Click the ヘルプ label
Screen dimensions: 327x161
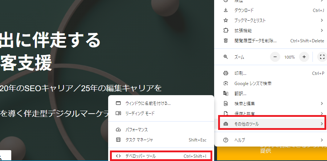pyautogui.click(x=240, y=140)
